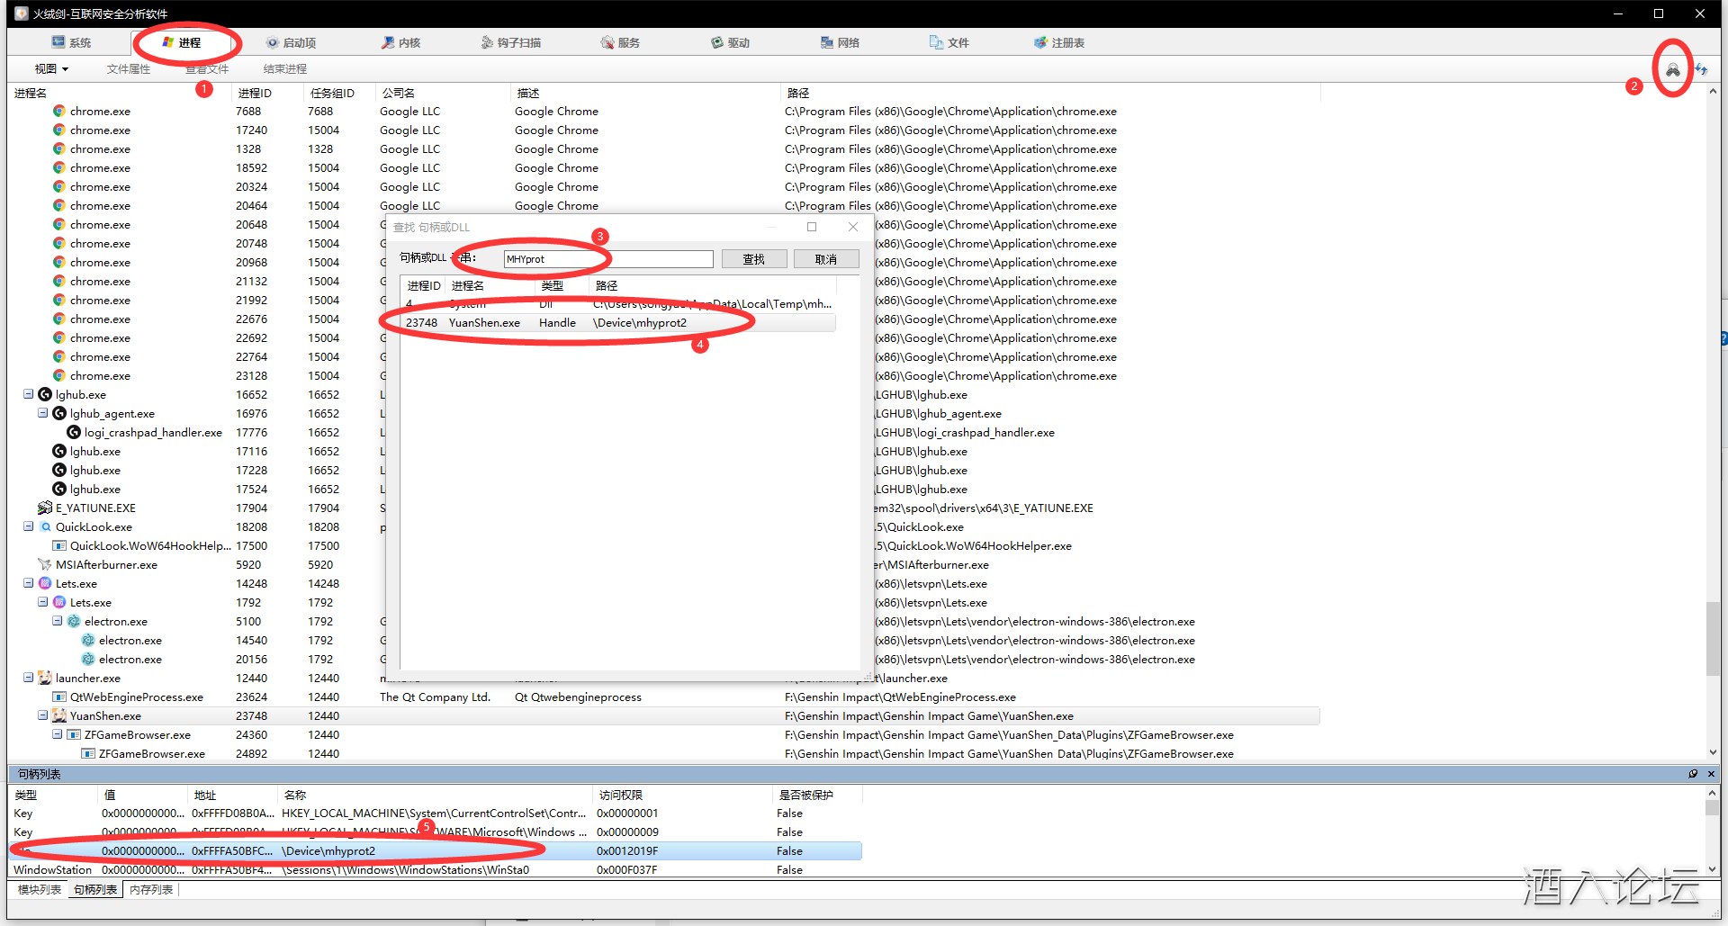Select lghub.exe icon with PID 17116

pos(59,451)
